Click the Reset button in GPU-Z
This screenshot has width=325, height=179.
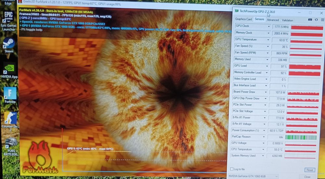tap(310, 170)
